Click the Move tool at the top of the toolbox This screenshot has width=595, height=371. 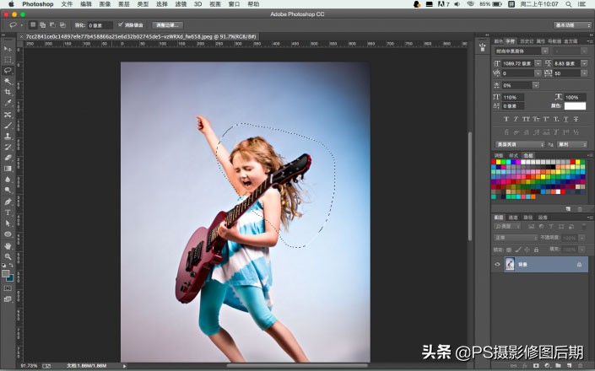point(8,49)
